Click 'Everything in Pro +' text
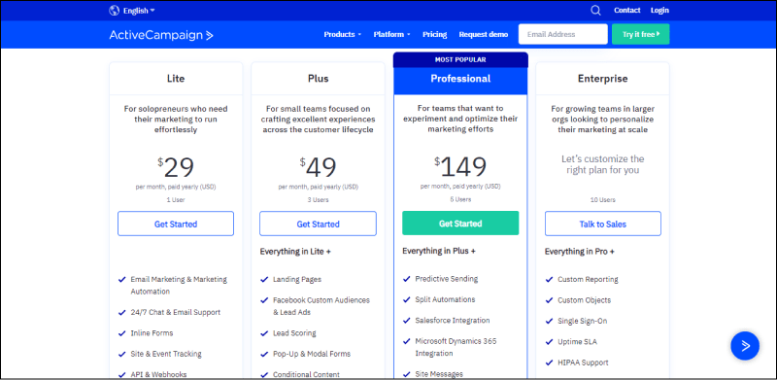This screenshot has height=380, width=777. pyautogui.click(x=580, y=252)
